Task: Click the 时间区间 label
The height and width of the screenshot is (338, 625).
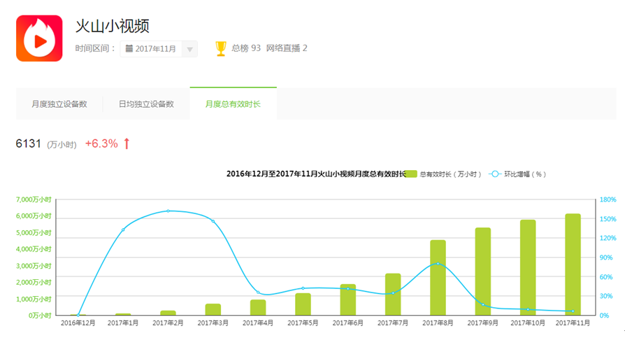Action: coord(95,49)
